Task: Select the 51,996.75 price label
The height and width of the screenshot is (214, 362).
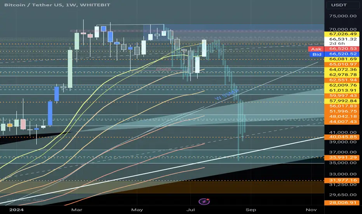Action: click(342, 111)
